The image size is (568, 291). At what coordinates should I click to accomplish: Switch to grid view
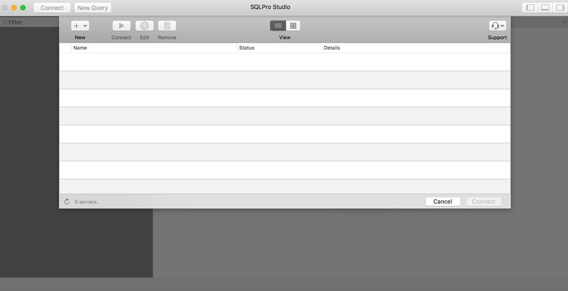[x=293, y=26]
